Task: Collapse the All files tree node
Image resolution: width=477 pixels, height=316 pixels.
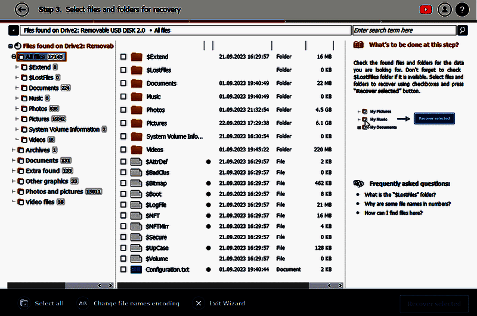Action: pyautogui.click(x=14, y=57)
